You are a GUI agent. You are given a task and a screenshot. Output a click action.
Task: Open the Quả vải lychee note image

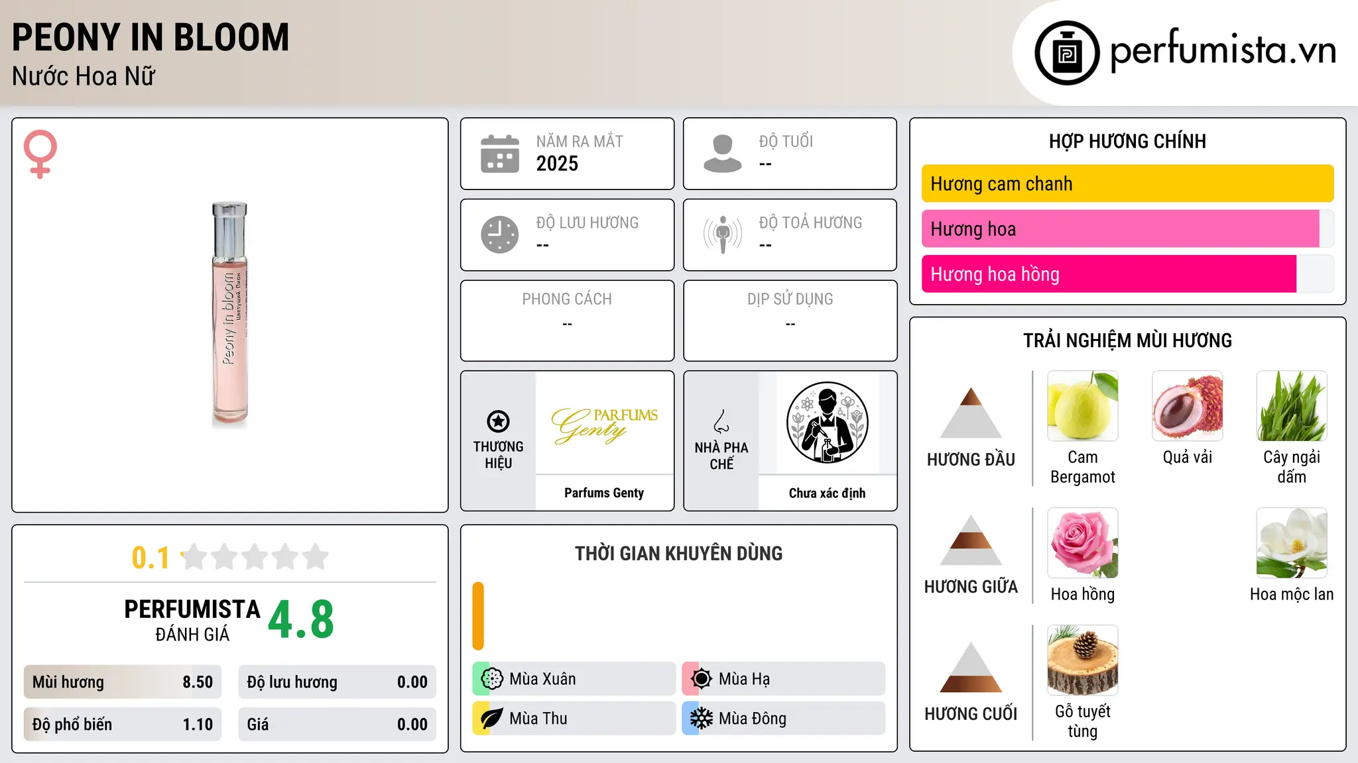1188,406
